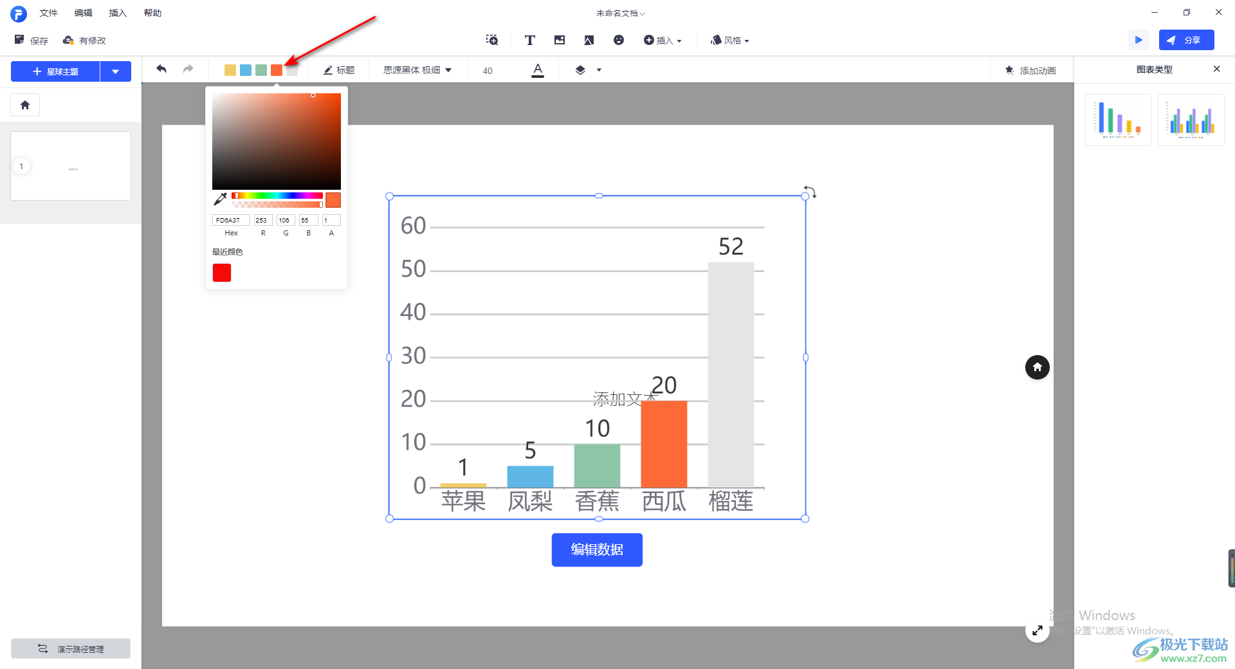Click the gray 榴莲 bar
Viewport: 1235px width, 669px height.
tap(731, 374)
